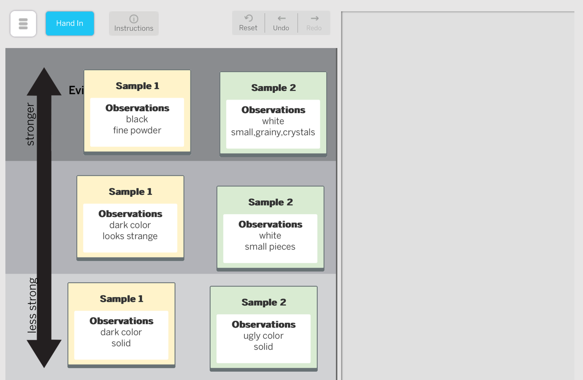
Task: Select the Sample 2 card reading 'small,grainy,crystals'
Action: pos(273,113)
